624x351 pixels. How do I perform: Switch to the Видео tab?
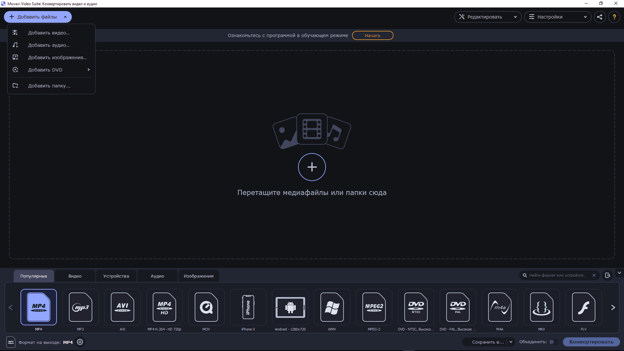(x=75, y=276)
